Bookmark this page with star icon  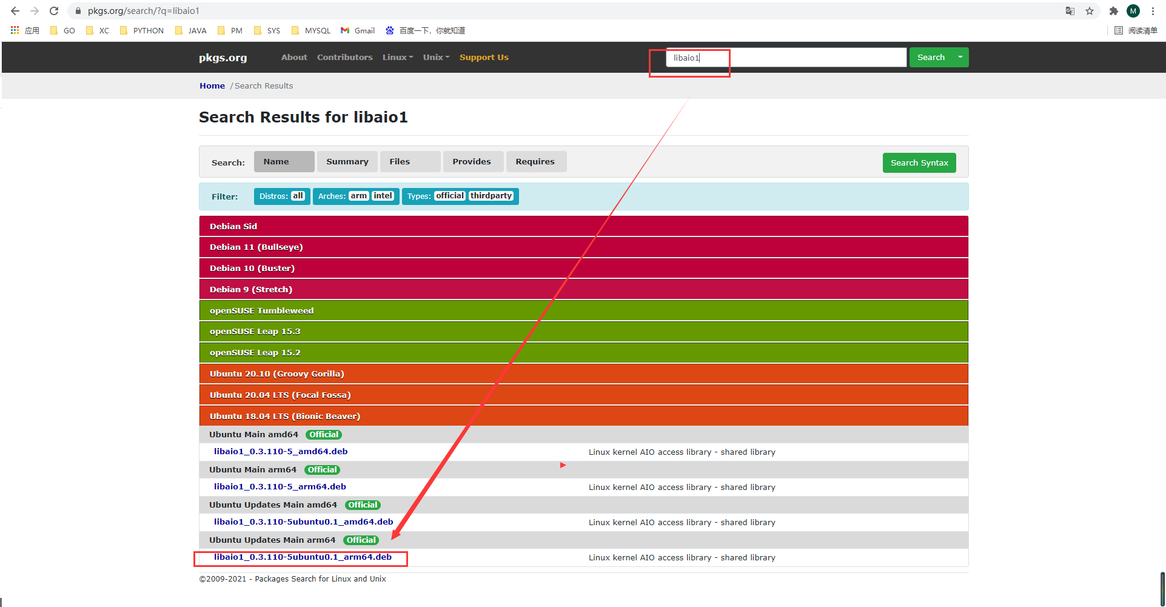(x=1090, y=11)
